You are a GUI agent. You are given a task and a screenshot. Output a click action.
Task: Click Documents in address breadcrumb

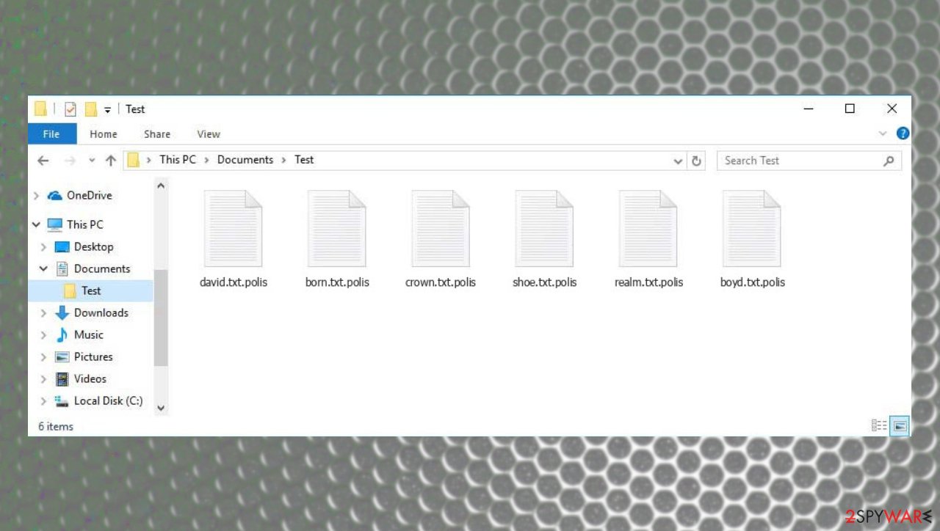pos(245,160)
